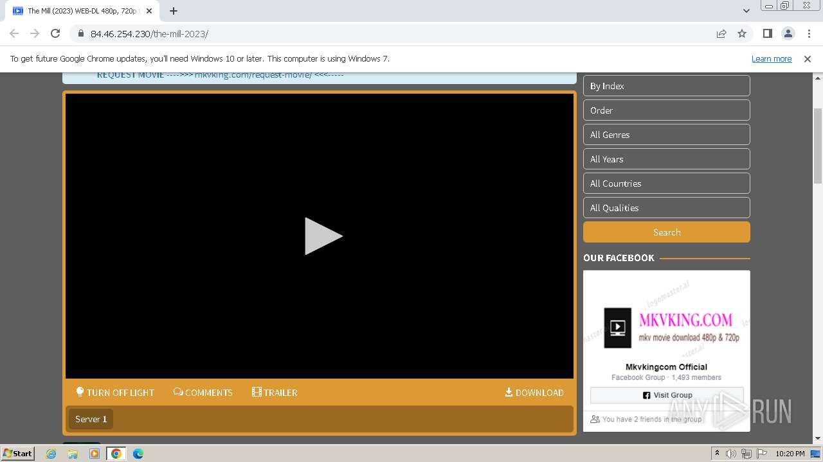Open the Comments section
The height and width of the screenshot is (462, 823).
click(203, 392)
